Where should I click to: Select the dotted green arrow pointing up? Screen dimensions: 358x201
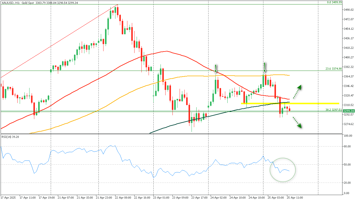[297, 91]
